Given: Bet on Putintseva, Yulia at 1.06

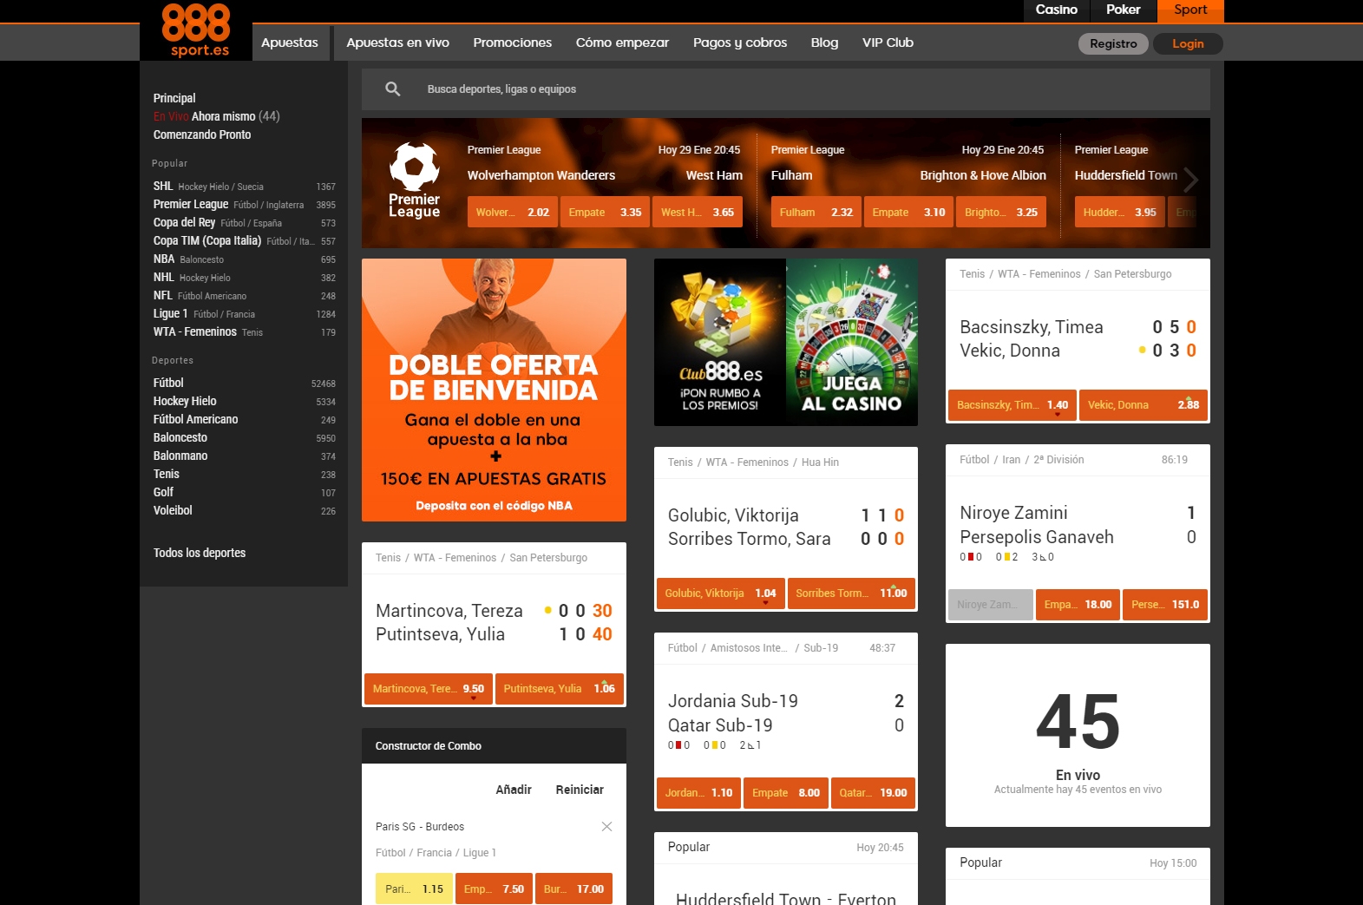Looking at the screenshot, I should point(560,689).
